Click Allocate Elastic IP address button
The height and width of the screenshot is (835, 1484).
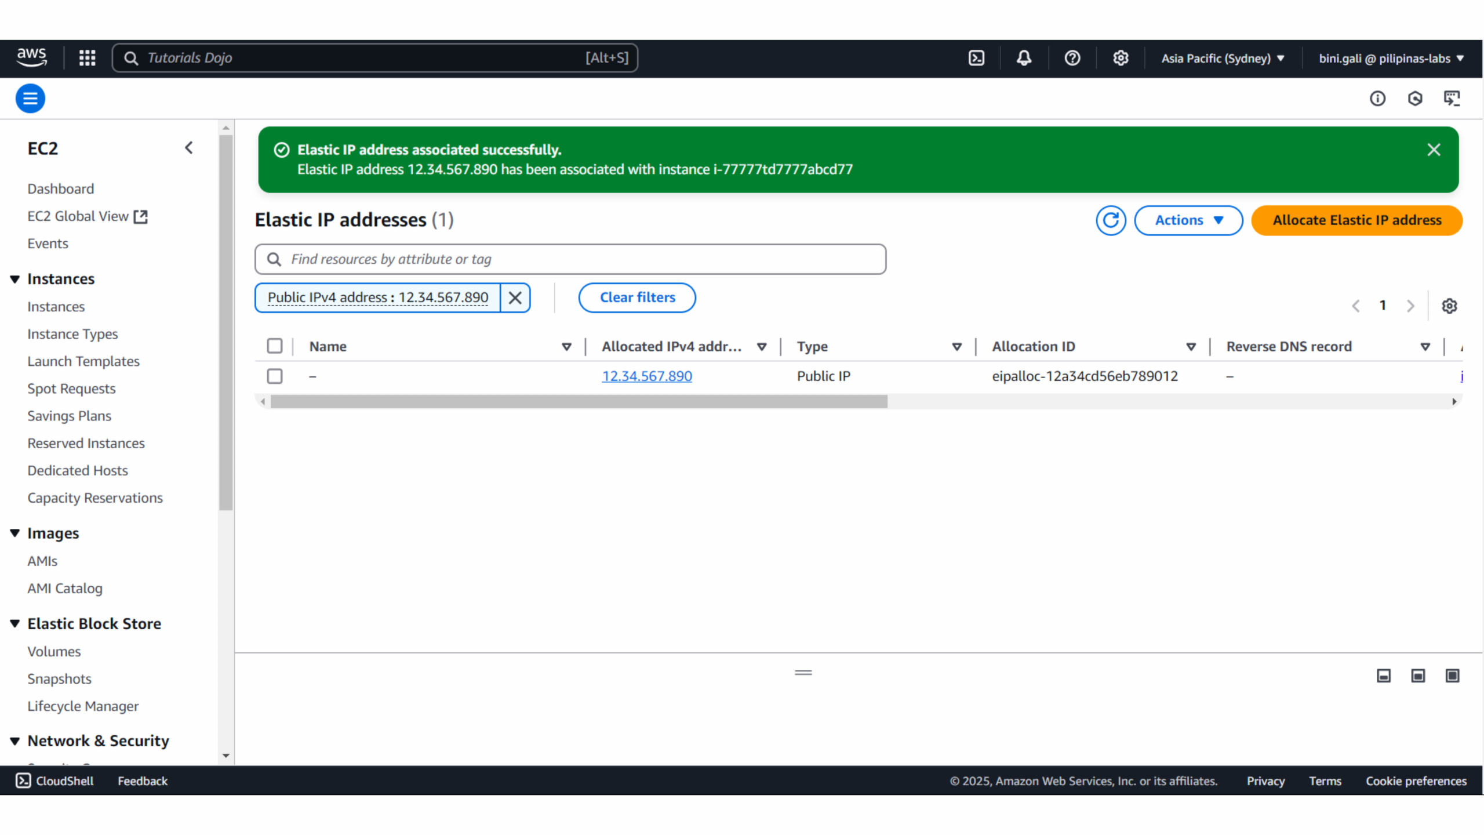click(1356, 220)
